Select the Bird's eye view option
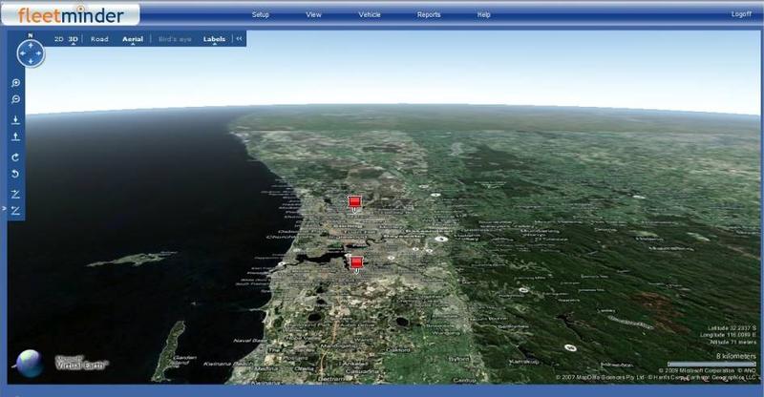The height and width of the screenshot is (397, 764). coord(175,39)
